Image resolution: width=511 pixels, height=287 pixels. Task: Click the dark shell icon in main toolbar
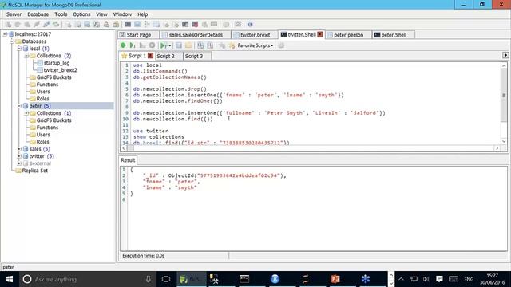(x=128, y=25)
